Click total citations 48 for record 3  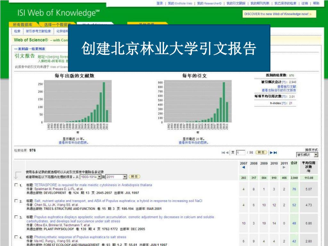pyautogui.click(x=294, y=223)
